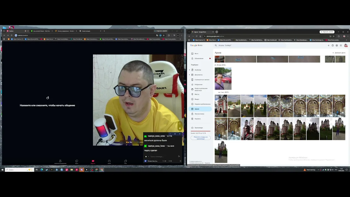Viewport: 350px width, 197px height.
Task: Open the man with red car photo
Action: pyautogui.click(x=223, y=79)
